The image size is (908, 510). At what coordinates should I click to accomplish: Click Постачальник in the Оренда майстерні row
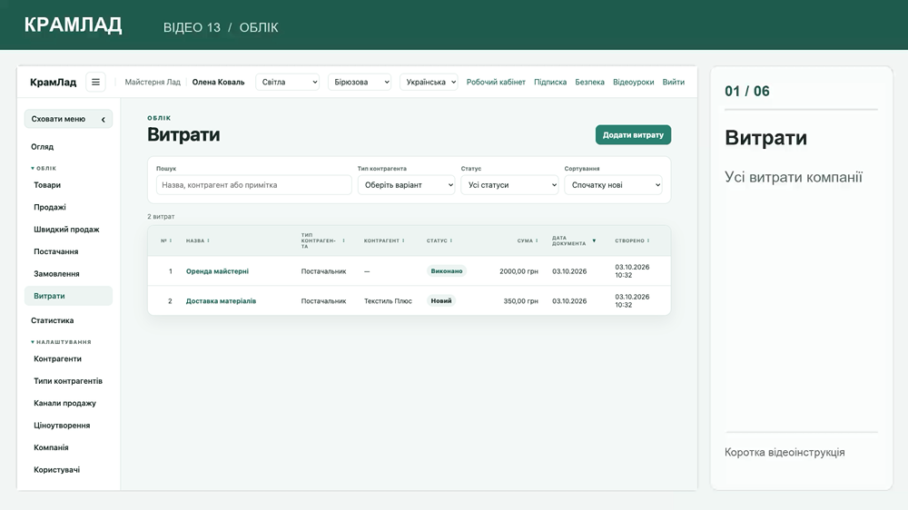coord(324,271)
